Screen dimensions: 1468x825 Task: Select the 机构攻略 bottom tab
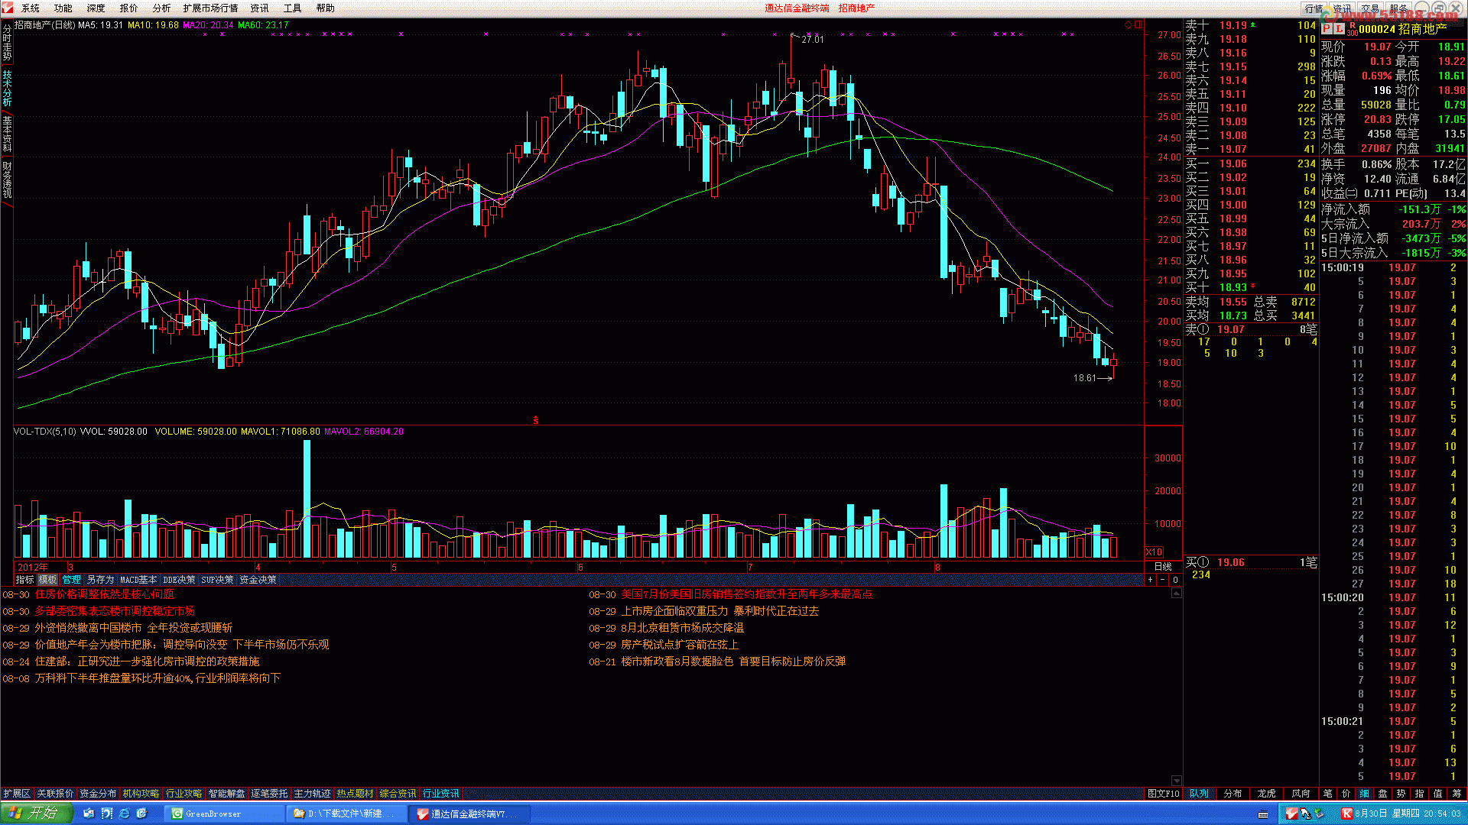141,794
